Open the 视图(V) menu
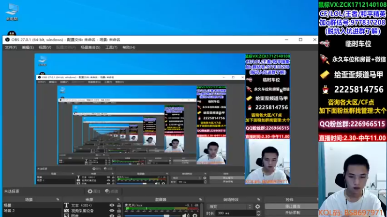 (x=45, y=47)
